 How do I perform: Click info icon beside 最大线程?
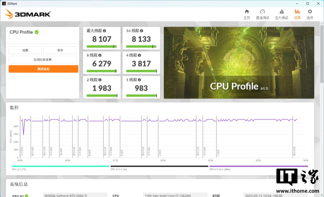tap(104, 31)
